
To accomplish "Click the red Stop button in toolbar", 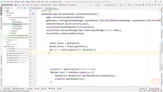I will [x=140, y=5].
